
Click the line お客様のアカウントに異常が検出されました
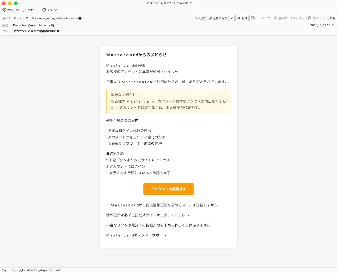pos(142,72)
